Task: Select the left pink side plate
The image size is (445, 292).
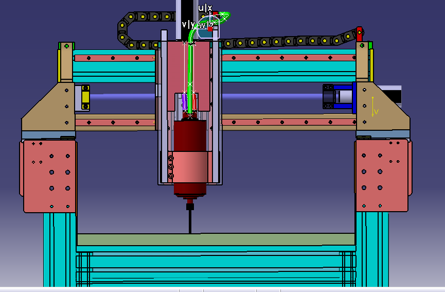Action: pyautogui.click(x=49, y=176)
